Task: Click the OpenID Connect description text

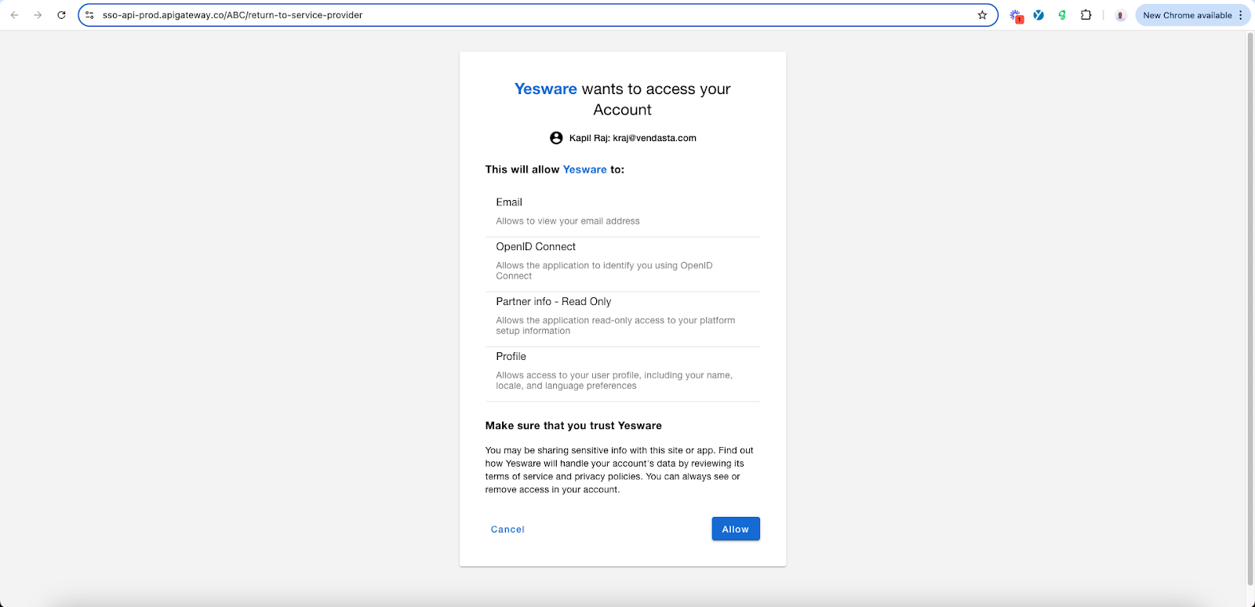Action: click(604, 271)
